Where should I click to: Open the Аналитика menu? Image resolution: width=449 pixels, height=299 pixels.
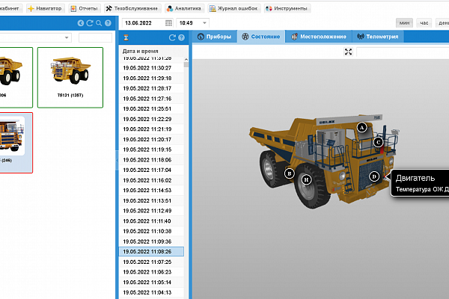[x=184, y=8]
